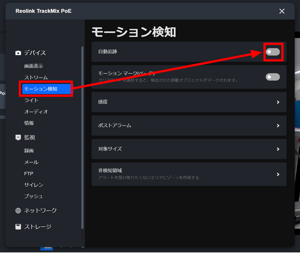Toggle the モーション マーク switch
The width and height of the screenshot is (300, 255).
tap(273, 77)
